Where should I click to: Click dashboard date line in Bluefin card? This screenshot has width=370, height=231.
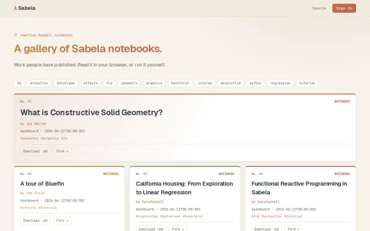coord(53,200)
